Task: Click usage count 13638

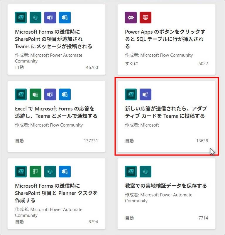Action: 202,141
